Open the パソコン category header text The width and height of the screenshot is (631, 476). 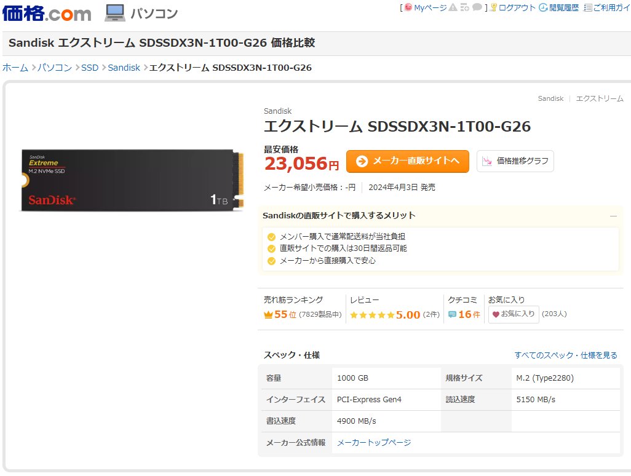pos(154,14)
